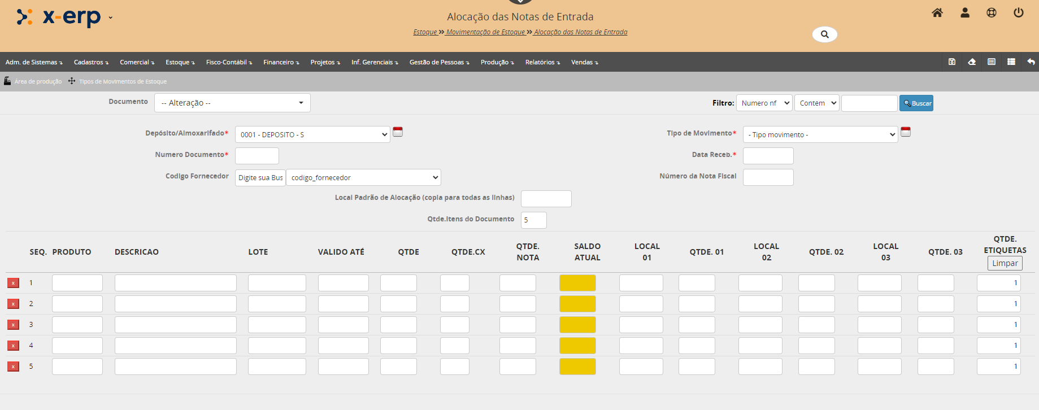Remove row 3 using red x button
Viewport: 1039px width, 410px height.
pyautogui.click(x=13, y=325)
